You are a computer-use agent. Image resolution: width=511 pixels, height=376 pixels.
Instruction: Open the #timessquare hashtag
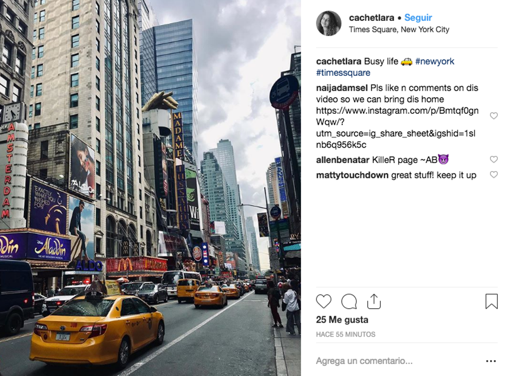[x=343, y=73]
